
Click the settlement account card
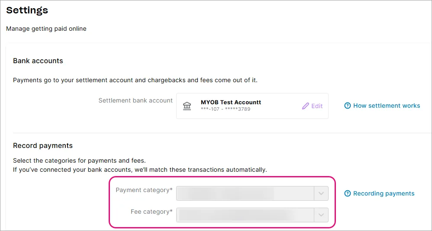(252, 106)
